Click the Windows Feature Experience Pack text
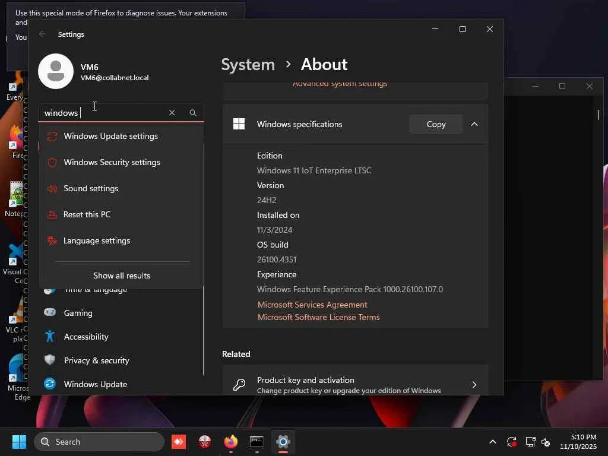 [x=350, y=289]
